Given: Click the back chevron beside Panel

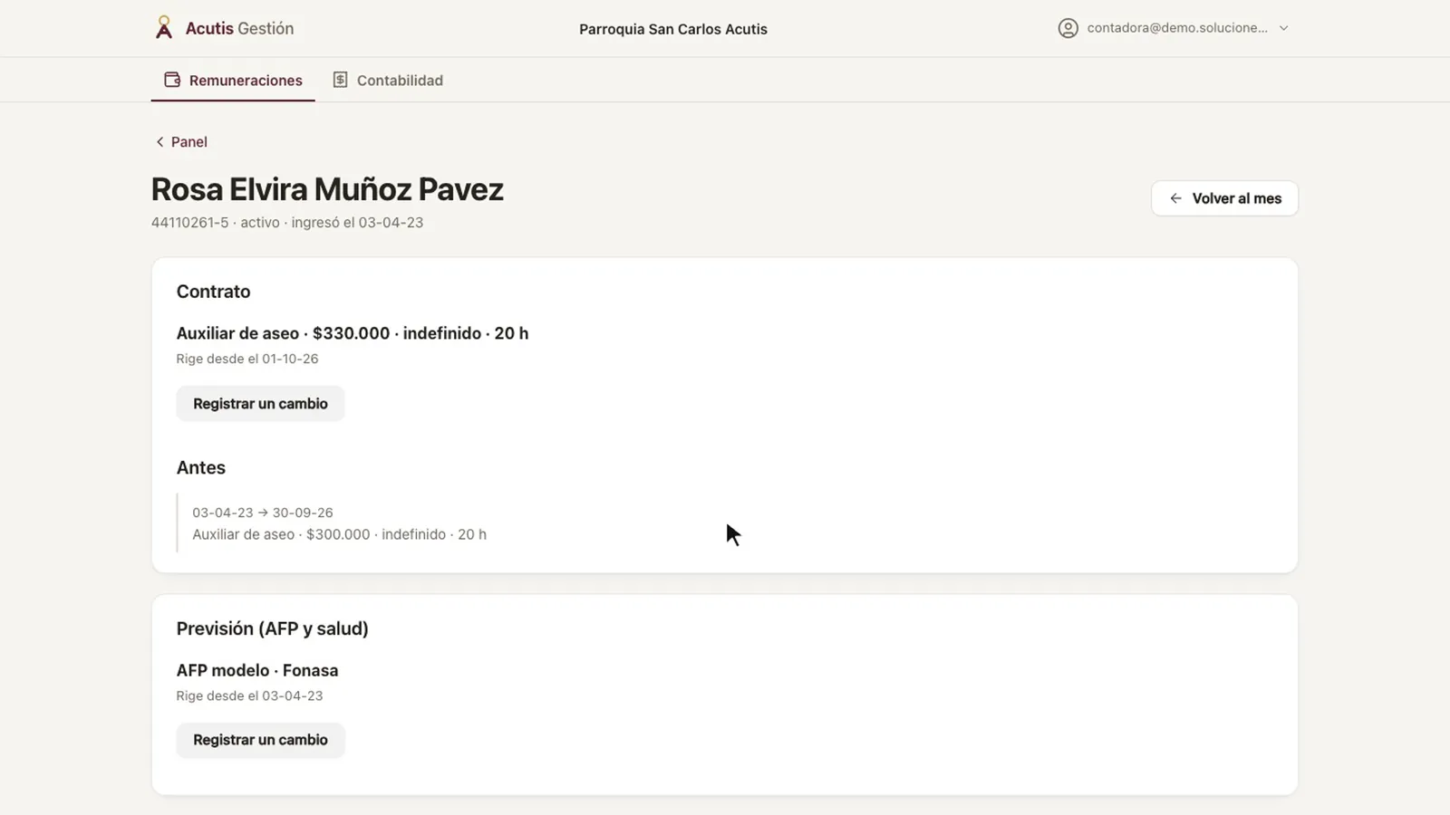Looking at the screenshot, I should click(x=159, y=142).
